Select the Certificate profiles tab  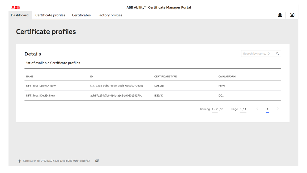(50, 15)
